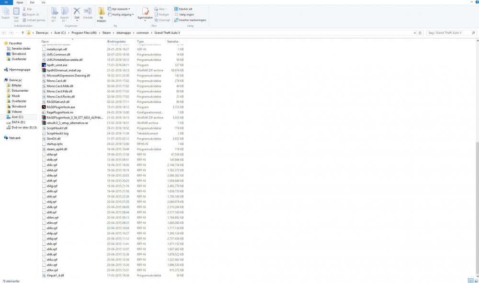
Task: Select Videoer in the sidebar
Action: click(17, 111)
